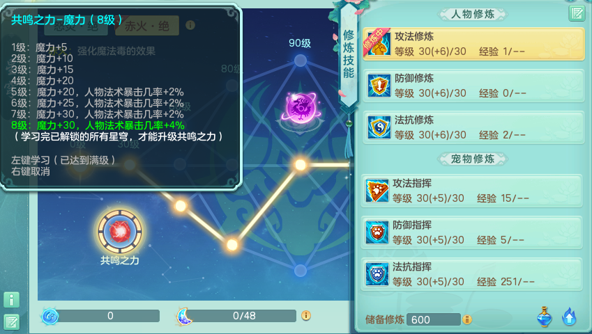Open the green notes icon at top right
This screenshot has width=592, height=334.
click(577, 13)
